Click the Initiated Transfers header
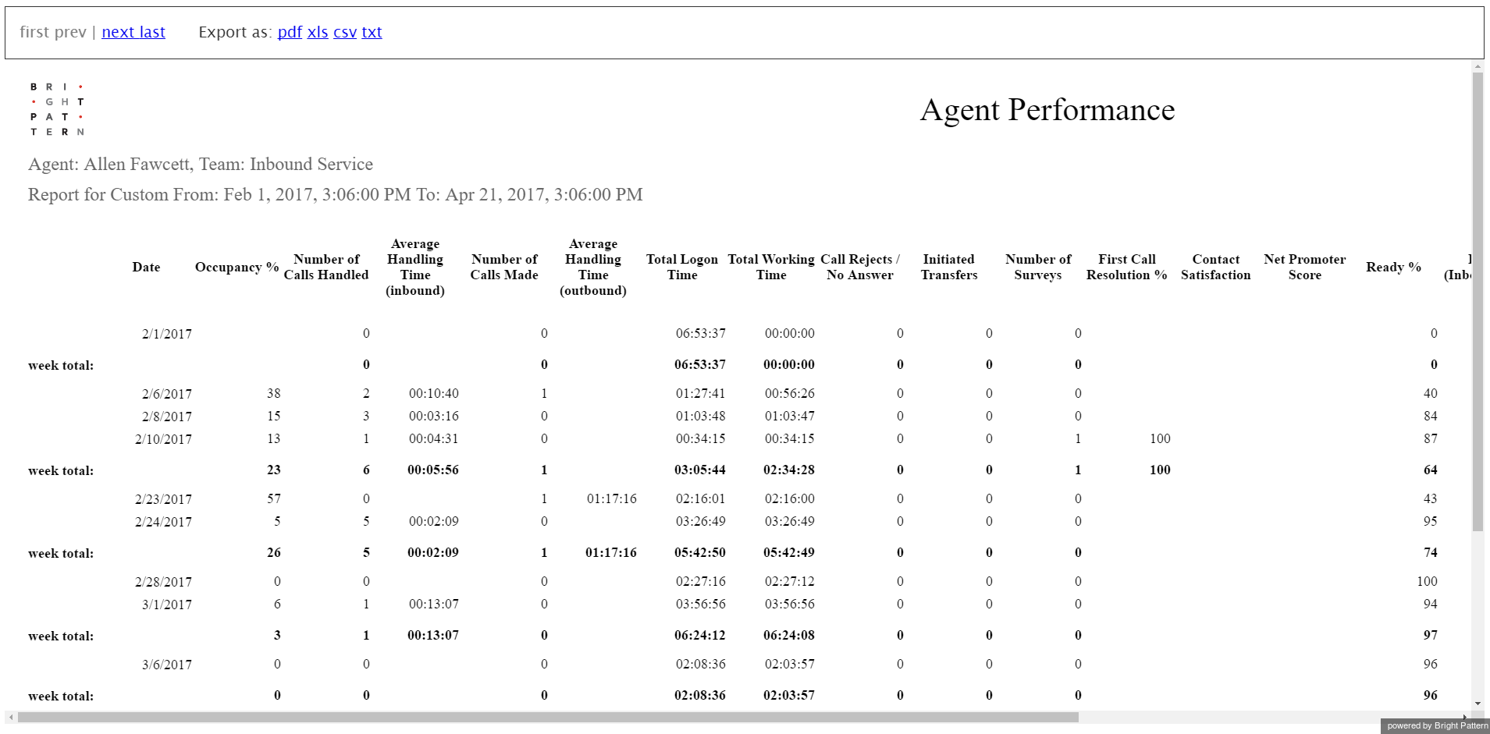The height and width of the screenshot is (734, 1490). pos(949,267)
